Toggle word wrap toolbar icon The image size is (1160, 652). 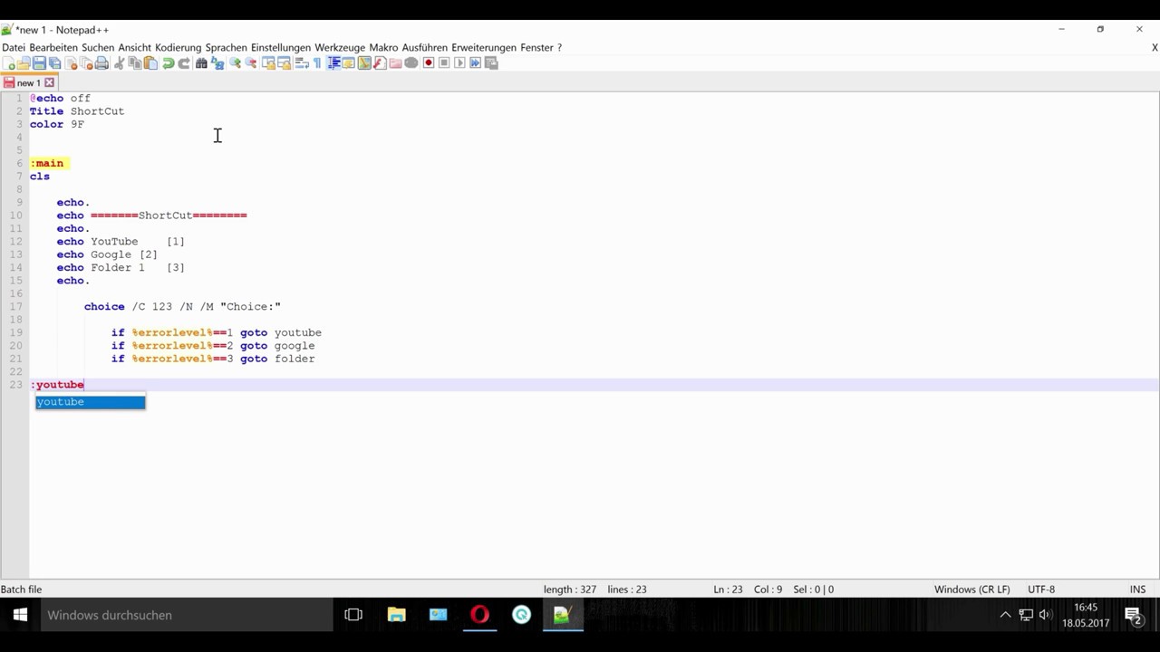(302, 63)
